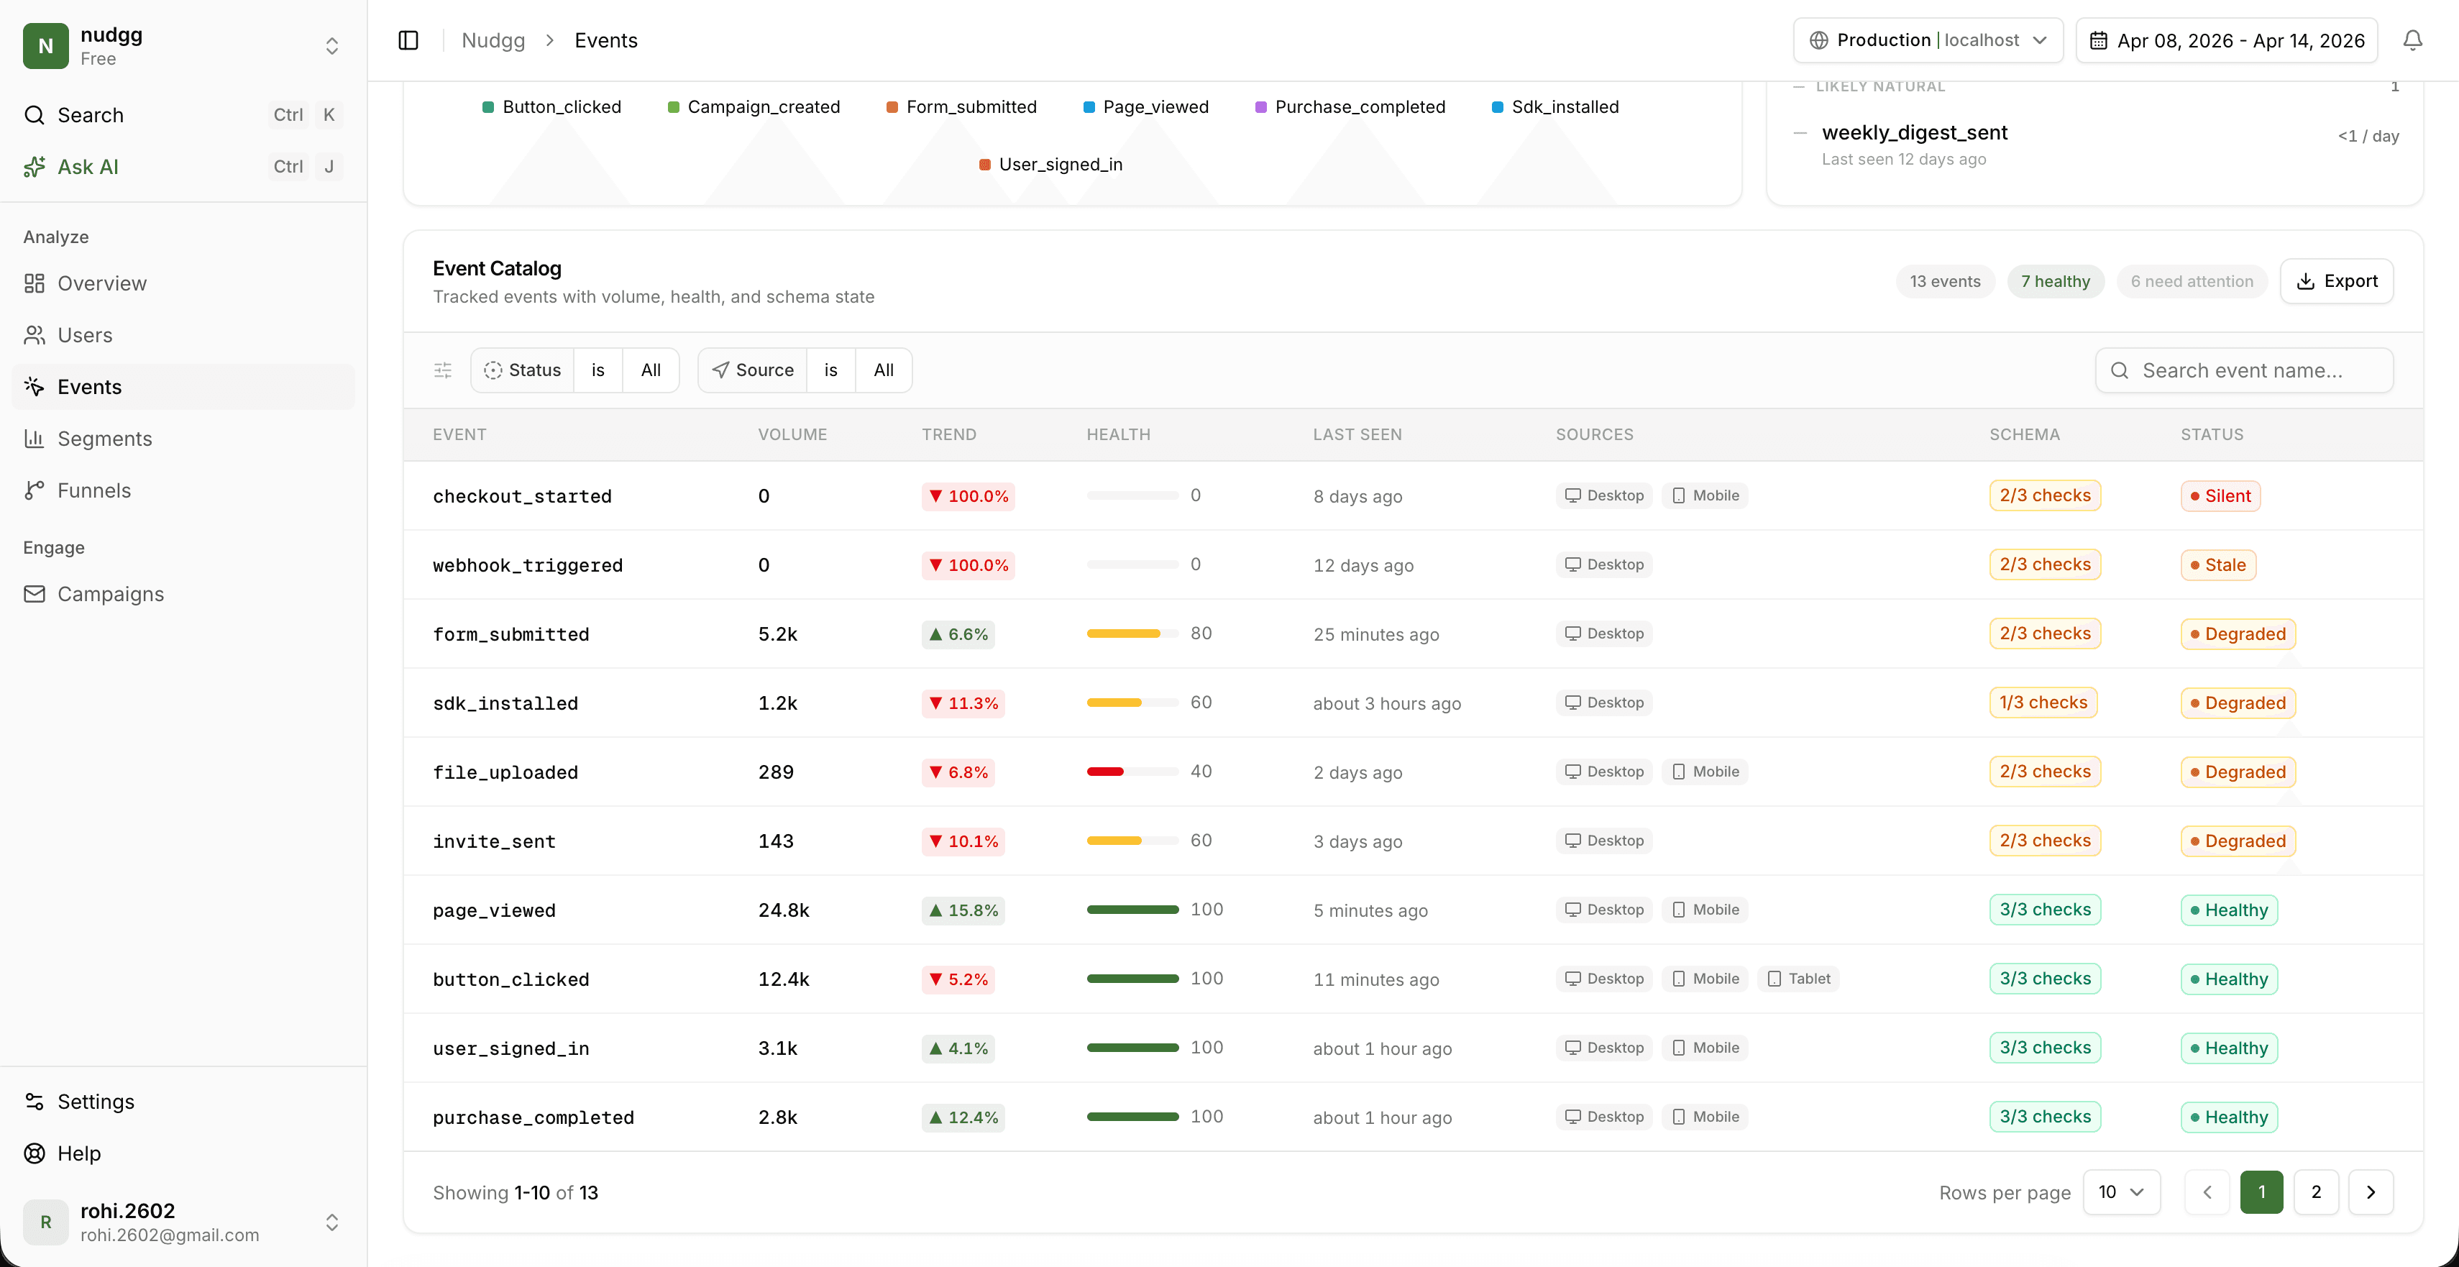
Task: Click the Source filter arrow icon
Action: (x=720, y=370)
